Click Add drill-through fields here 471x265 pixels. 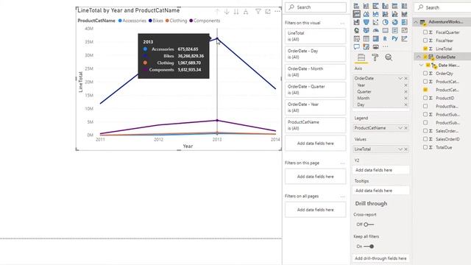click(x=380, y=258)
